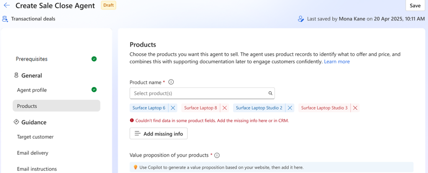Click the General section icon
The image size is (428, 173).
point(16,75)
